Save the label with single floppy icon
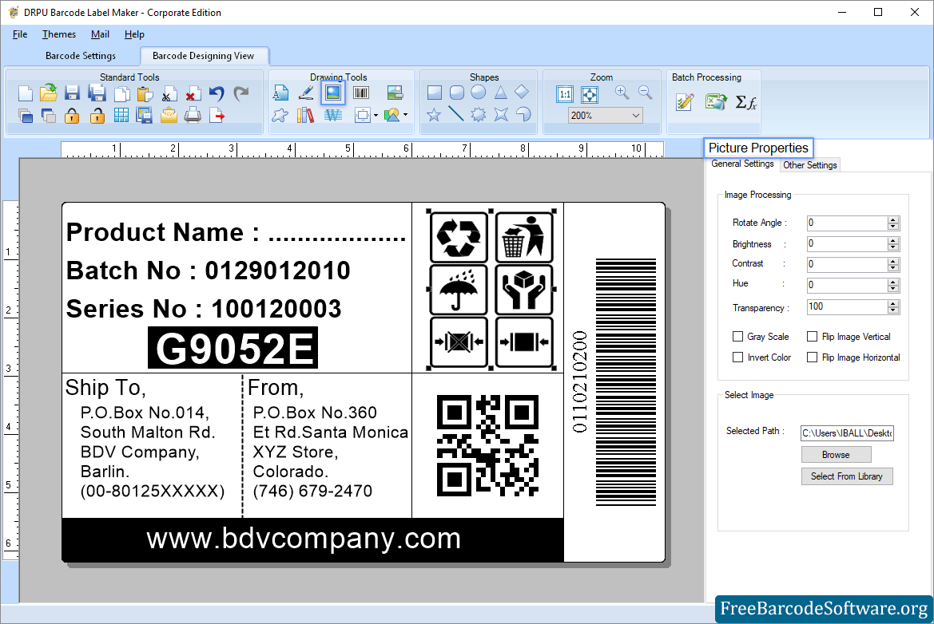Screen dimensions: 934x624 tap(72, 93)
